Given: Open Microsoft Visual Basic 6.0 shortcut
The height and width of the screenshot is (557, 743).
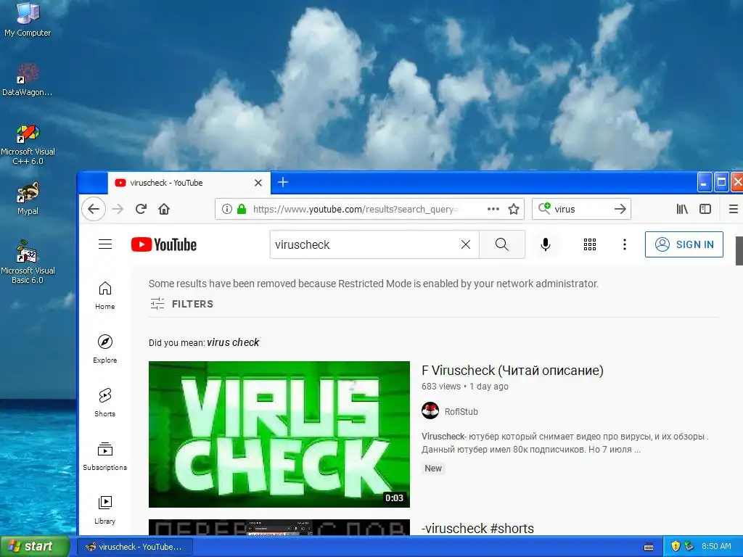Looking at the screenshot, I should coord(28,261).
